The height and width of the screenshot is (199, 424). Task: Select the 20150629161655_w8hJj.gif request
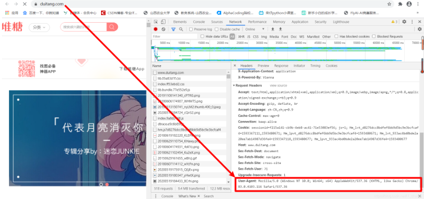189,158
